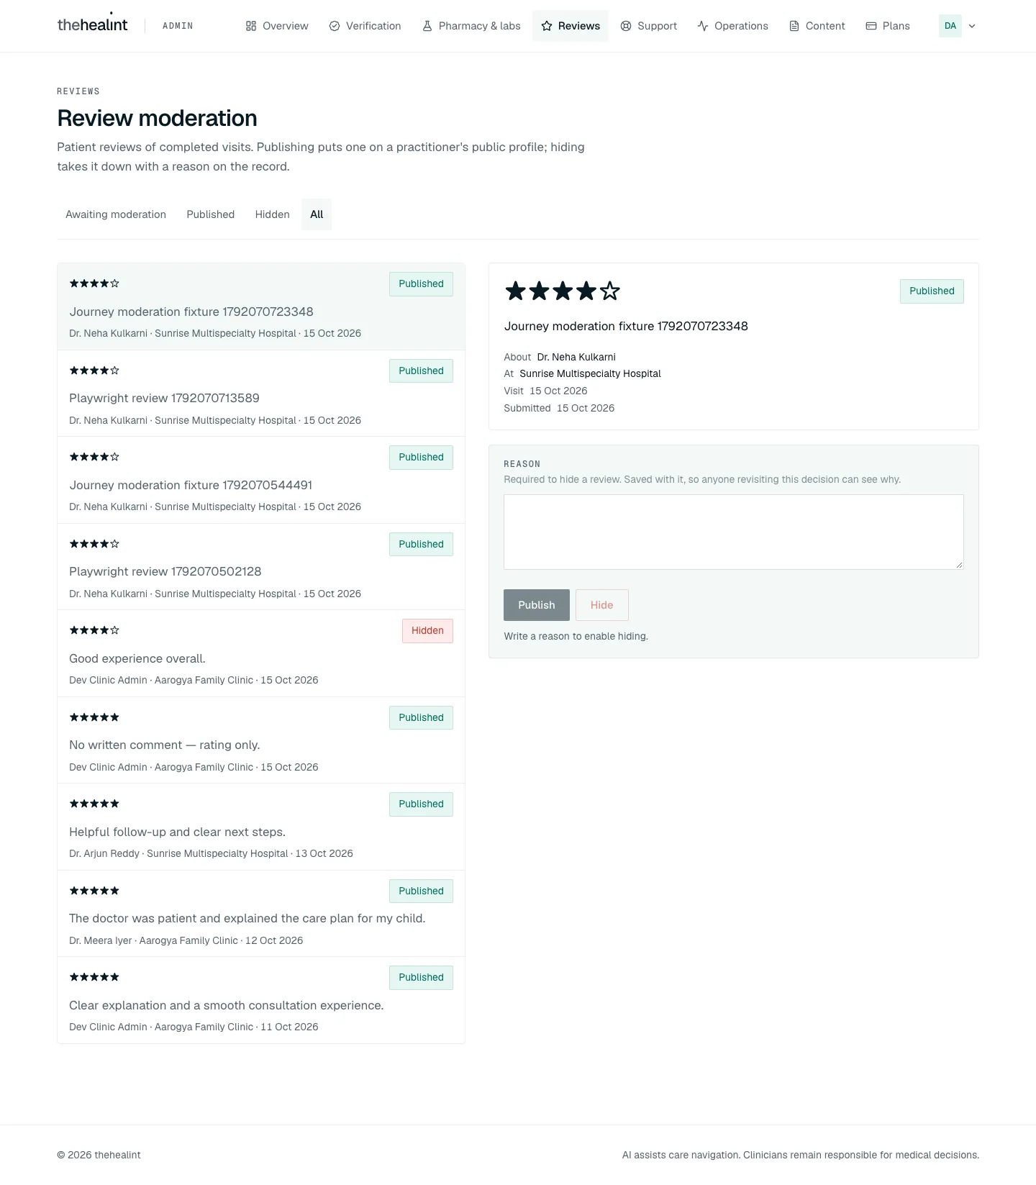Select the Good experience overall review

261,653
